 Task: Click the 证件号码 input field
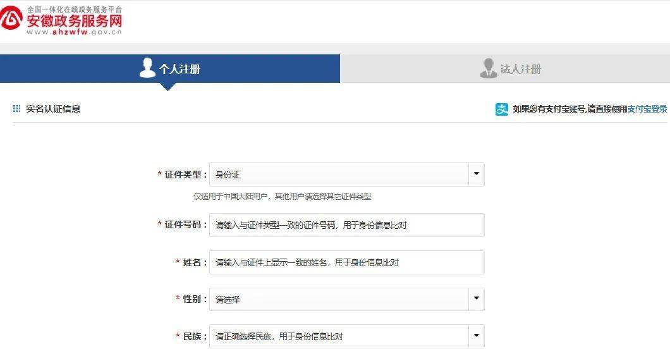click(x=346, y=225)
